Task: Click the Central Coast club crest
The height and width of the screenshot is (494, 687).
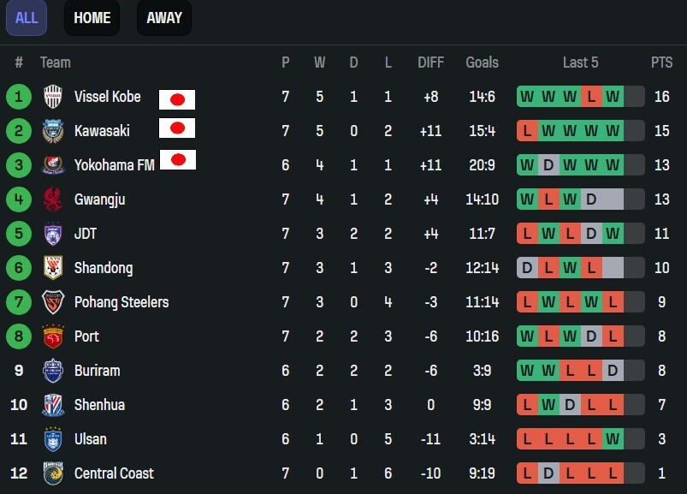Action: pos(53,473)
